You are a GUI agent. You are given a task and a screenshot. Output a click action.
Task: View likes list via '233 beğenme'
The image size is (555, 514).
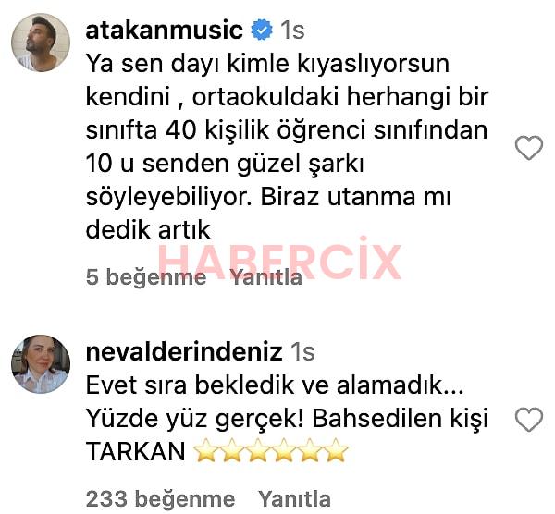pos(160,499)
